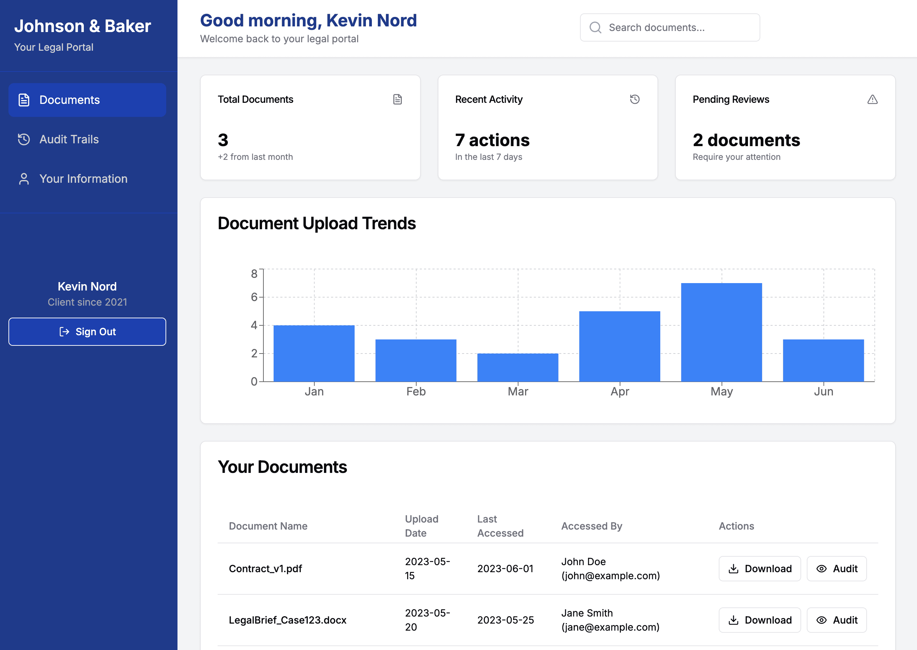917x650 pixels.
Task: Click download arrow icon in LegalBrief_Case123.docx row
Action: [733, 620]
